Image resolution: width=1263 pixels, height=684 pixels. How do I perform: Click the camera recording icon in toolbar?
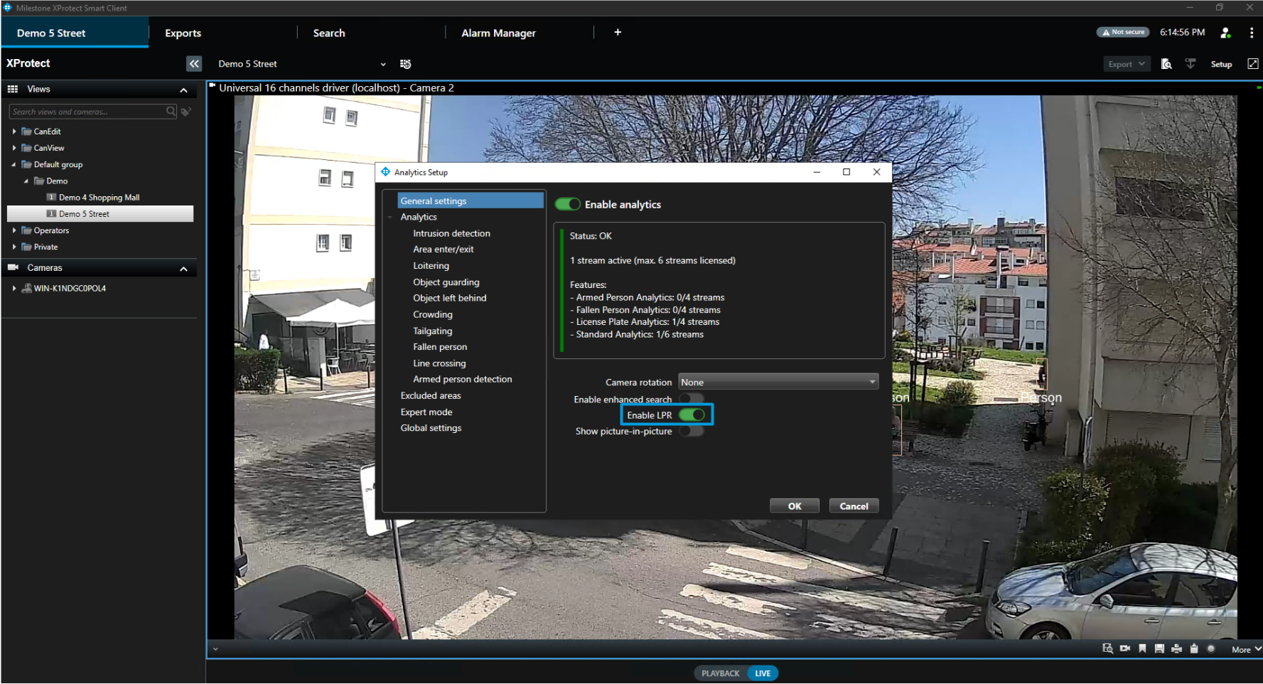[x=1125, y=648]
